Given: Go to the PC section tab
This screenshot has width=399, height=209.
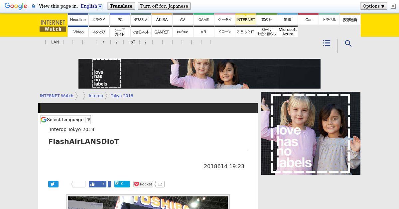Looking at the screenshot, I should [120, 19].
